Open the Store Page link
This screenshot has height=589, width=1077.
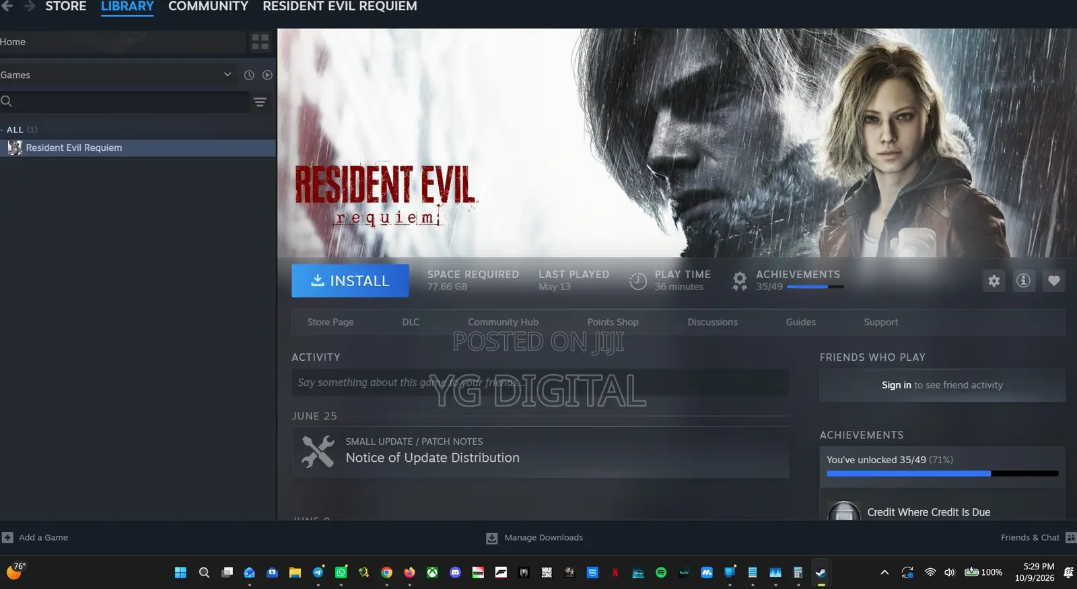coord(331,322)
